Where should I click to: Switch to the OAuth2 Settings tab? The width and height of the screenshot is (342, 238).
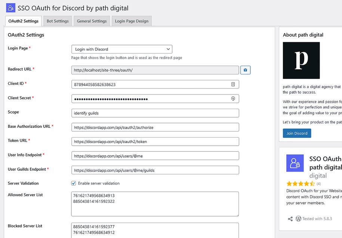tap(23, 21)
